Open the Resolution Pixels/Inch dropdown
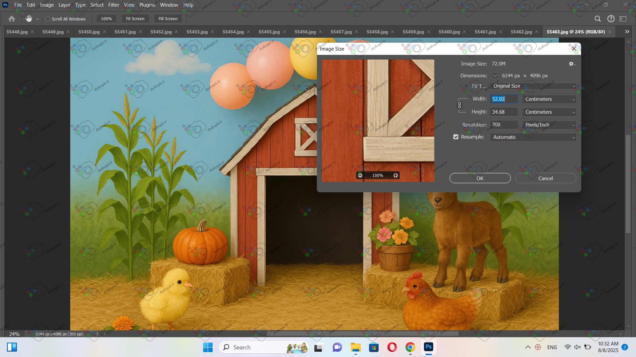Viewport: 636px width, 357px height. (x=549, y=125)
